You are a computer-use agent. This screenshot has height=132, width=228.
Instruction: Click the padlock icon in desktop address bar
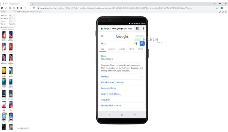38,8
